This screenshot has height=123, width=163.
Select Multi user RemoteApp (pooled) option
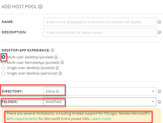[x=4, y=63]
